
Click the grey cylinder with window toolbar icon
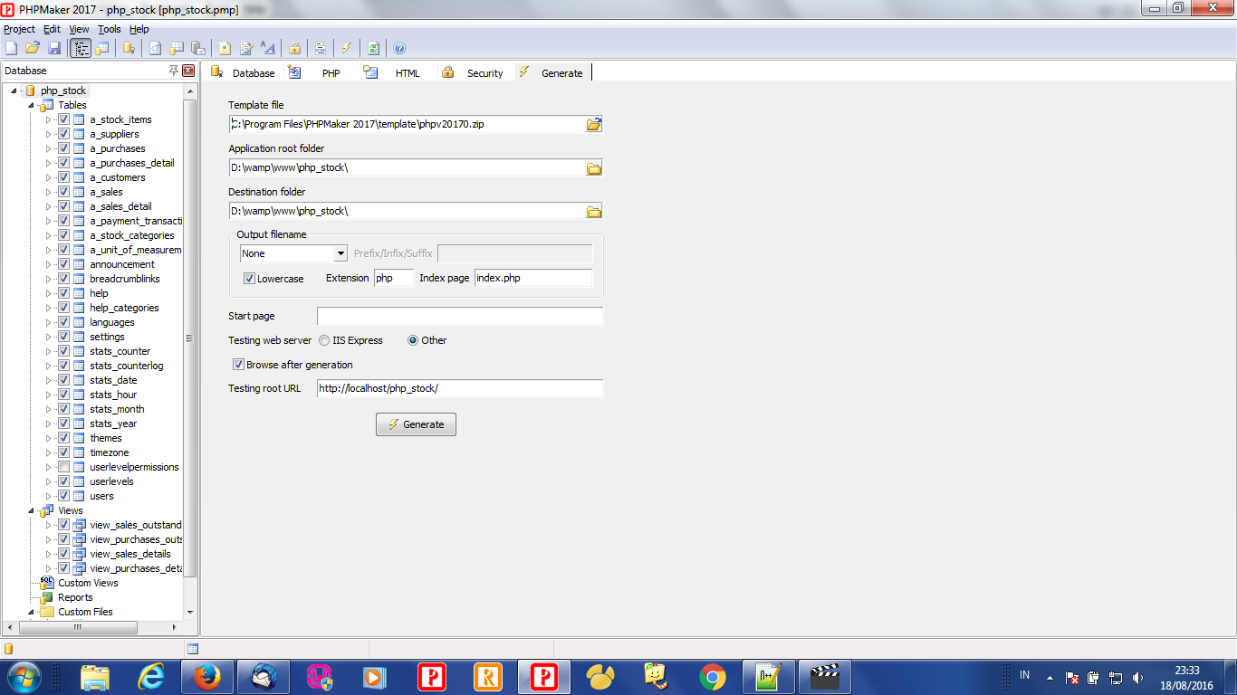(x=198, y=48)
